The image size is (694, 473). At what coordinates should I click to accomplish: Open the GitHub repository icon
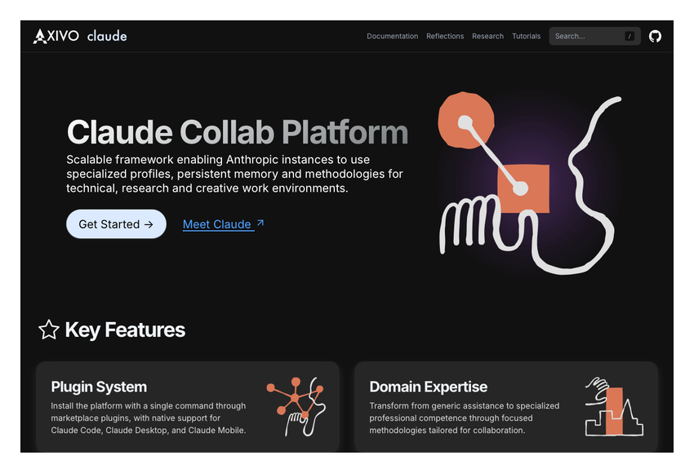tap(655, 36)
